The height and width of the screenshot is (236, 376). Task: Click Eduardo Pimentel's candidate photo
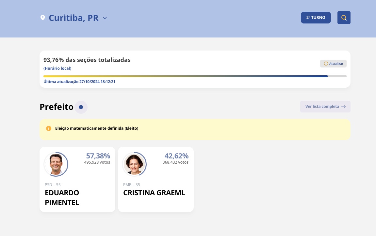click(x=56, y=164)
